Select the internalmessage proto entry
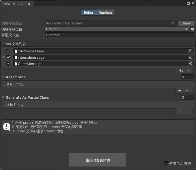Image resolution: width=196 pixels, height=170 pixels. pyautogui.click(x=103, y=58)
